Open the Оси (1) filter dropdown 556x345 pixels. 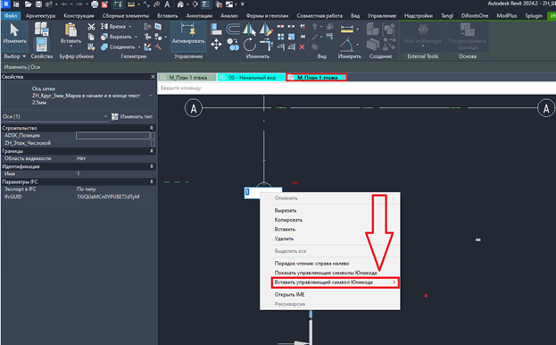[105, 116]
